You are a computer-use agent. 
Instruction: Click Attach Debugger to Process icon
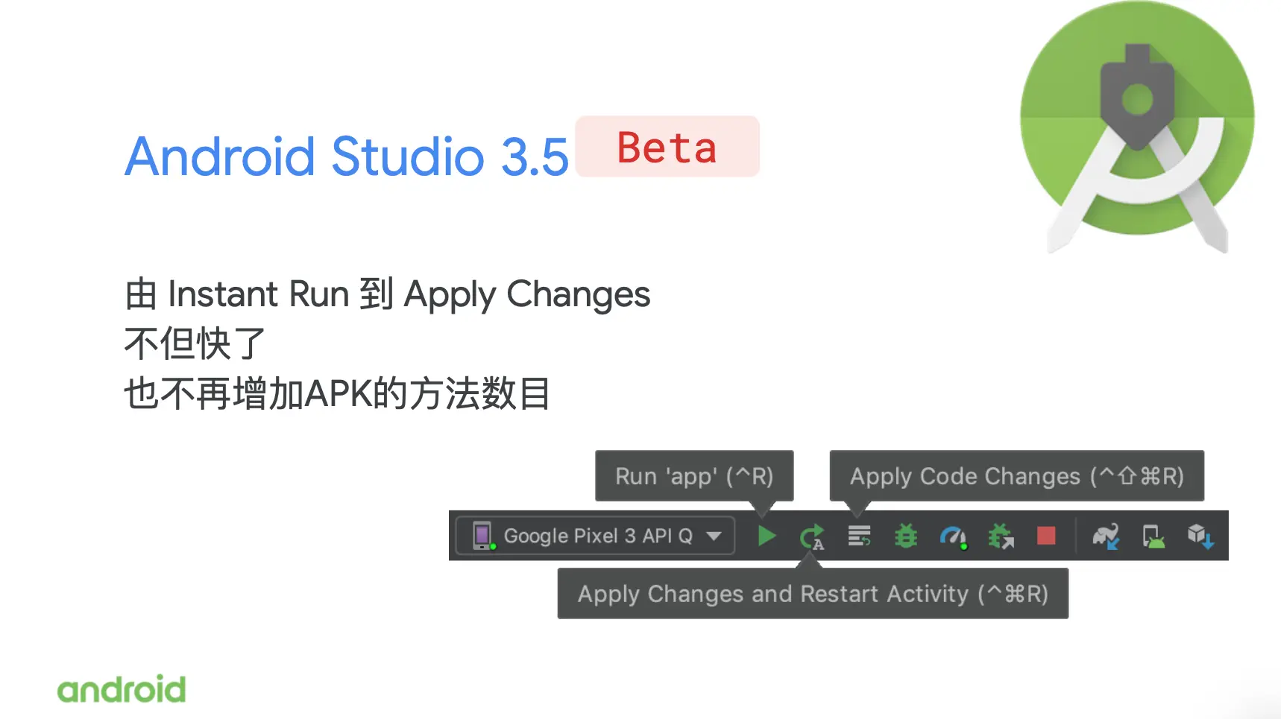point(1001,536)
